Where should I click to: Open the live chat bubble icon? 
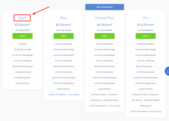(x=167, y=71)
